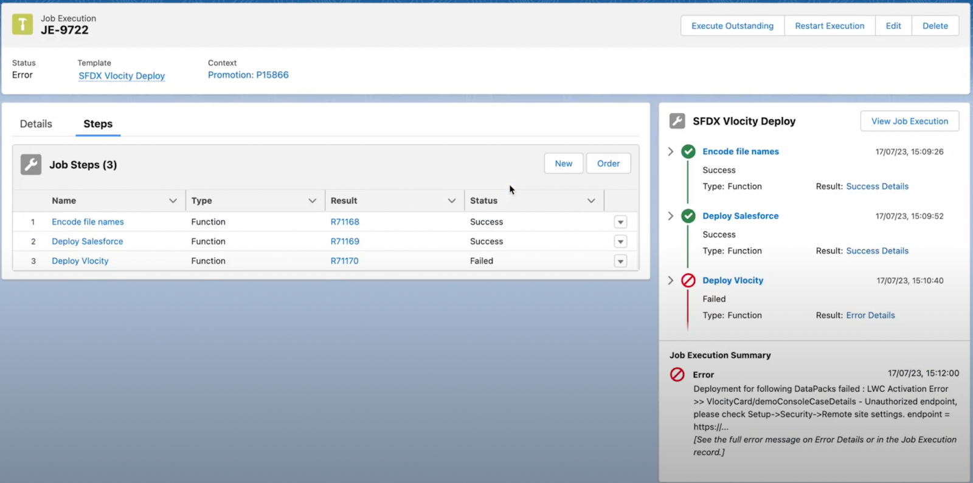This screenshot has width=973, height=483.
Task: Open row actions menu for Deploy Salesforce row
Action: tap(620, 242)
